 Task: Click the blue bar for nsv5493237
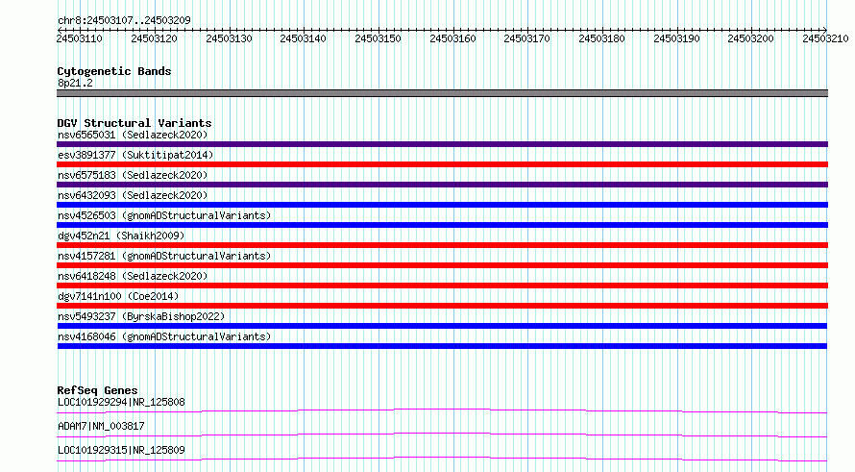pos(442,326)
